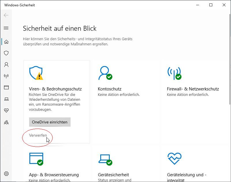Open app and browser control sidebar icon
This screenshot has height=182, width=231.
(x=6, y=87)
